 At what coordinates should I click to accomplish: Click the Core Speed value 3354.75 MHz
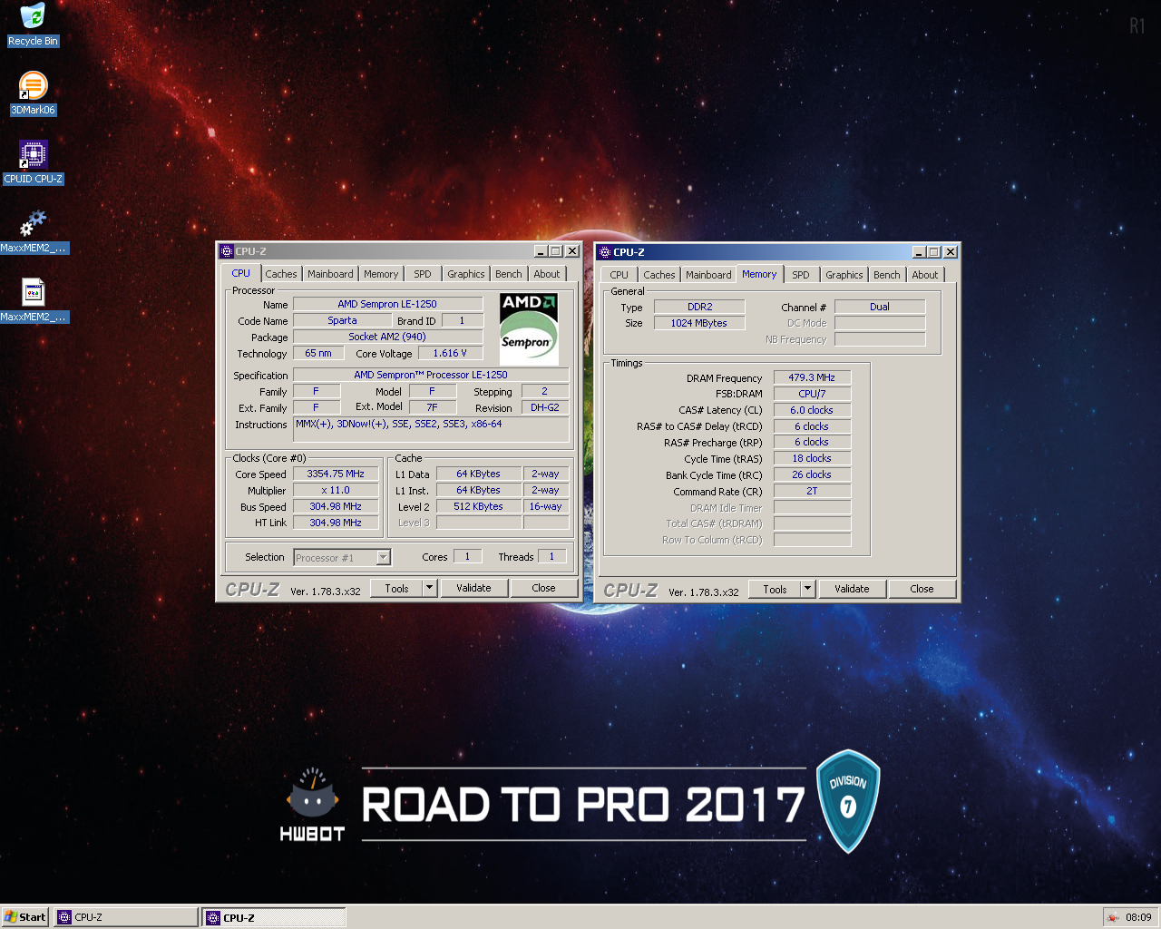(x=336, y=474)
